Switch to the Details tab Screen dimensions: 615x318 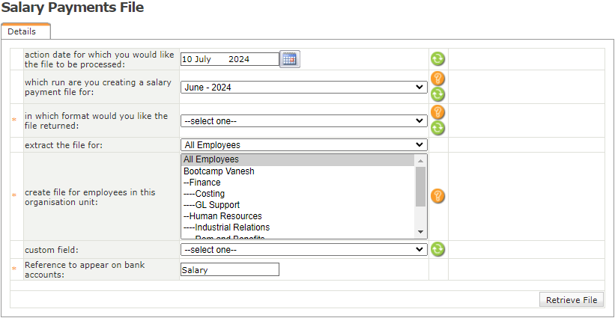(22, 31)
